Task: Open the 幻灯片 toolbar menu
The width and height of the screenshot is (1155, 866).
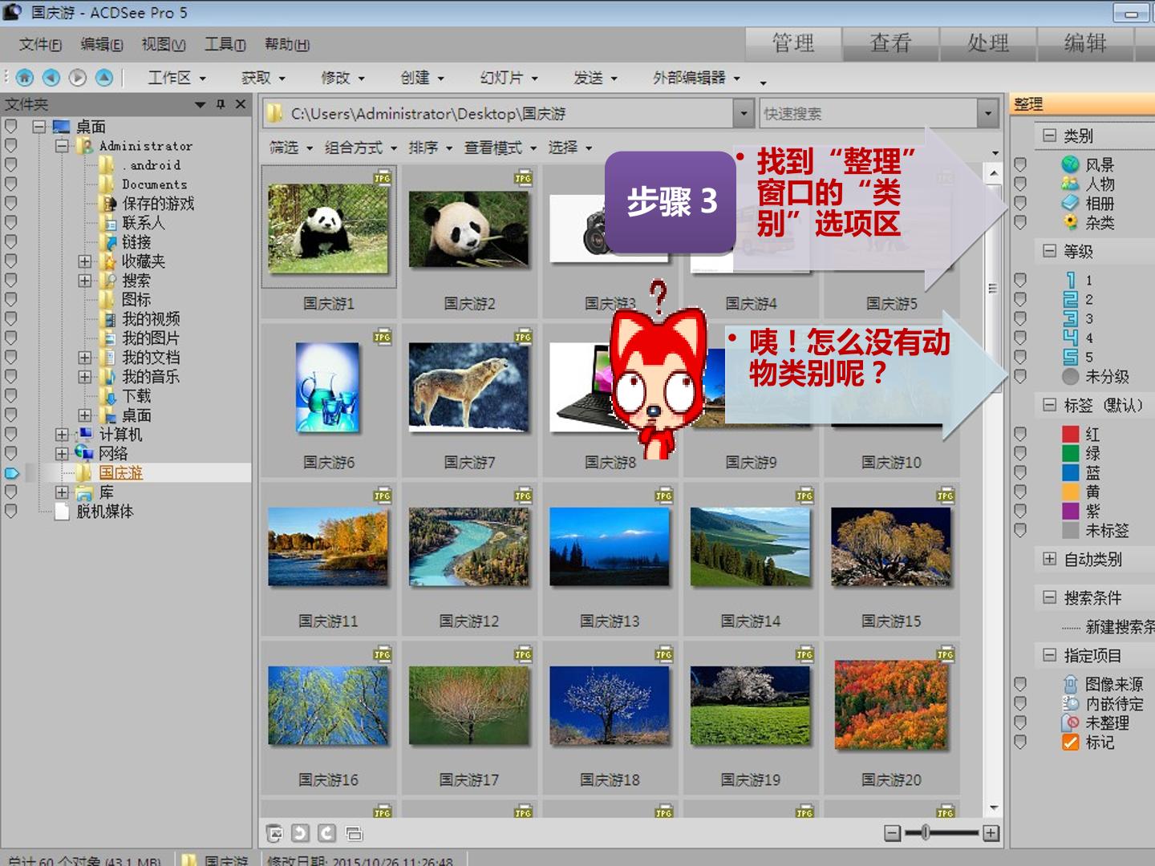Action: 509,78
